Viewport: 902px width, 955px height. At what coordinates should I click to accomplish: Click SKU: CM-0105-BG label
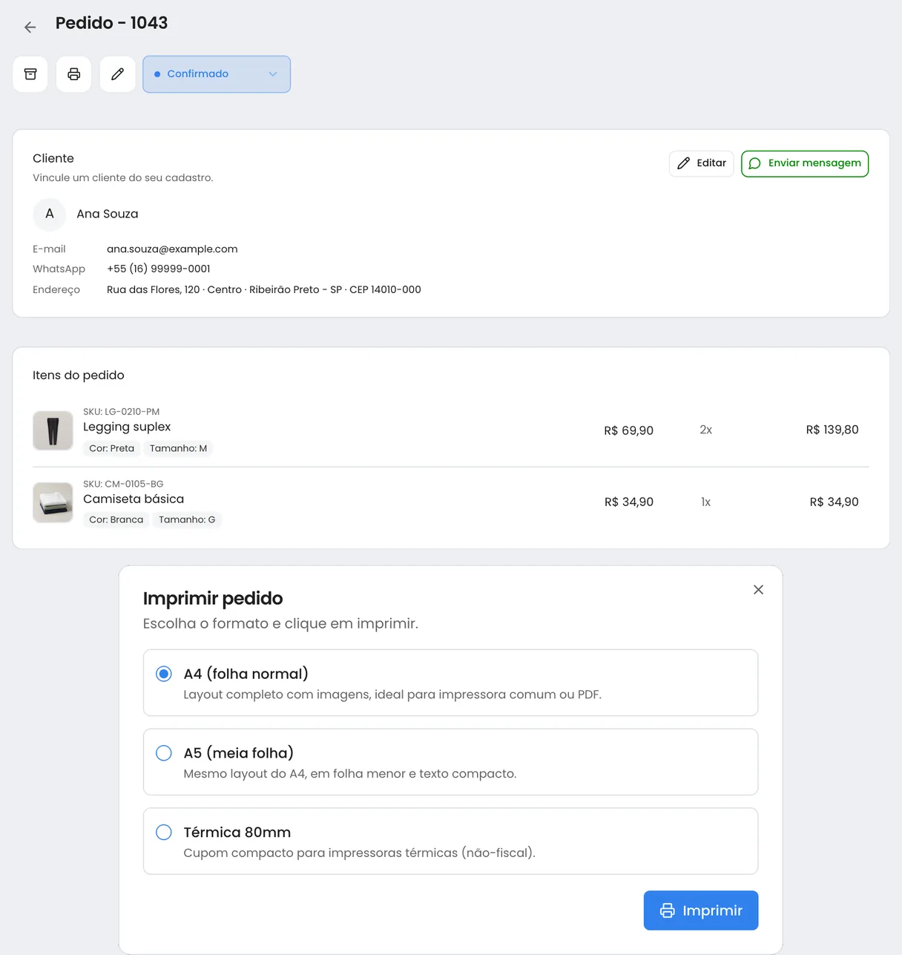click(x=123, y=484)
